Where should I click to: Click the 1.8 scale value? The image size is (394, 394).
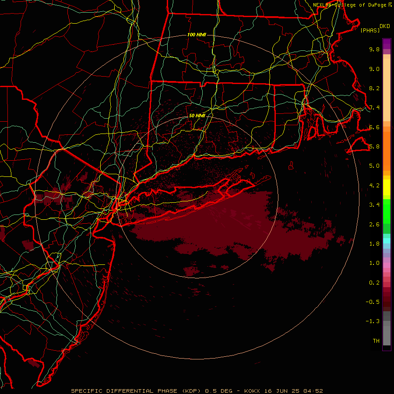(x=374, y=244)
